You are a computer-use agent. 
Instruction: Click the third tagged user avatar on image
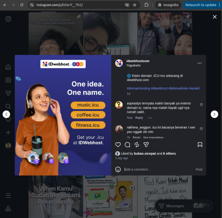click(x=63, y=158)
